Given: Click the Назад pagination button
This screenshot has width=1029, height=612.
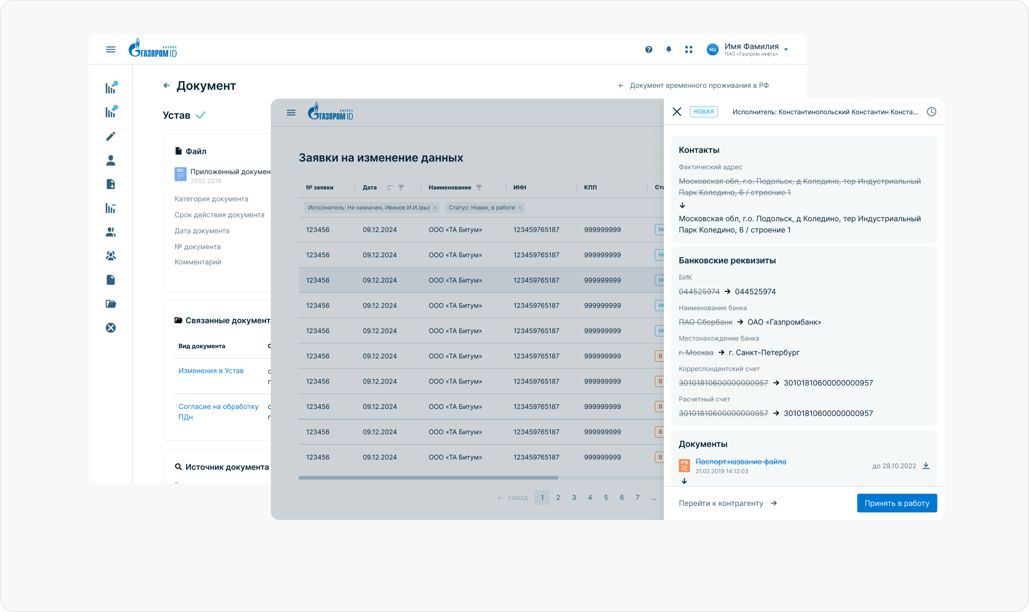Looking at the screenshot, I should click(513, 497).
